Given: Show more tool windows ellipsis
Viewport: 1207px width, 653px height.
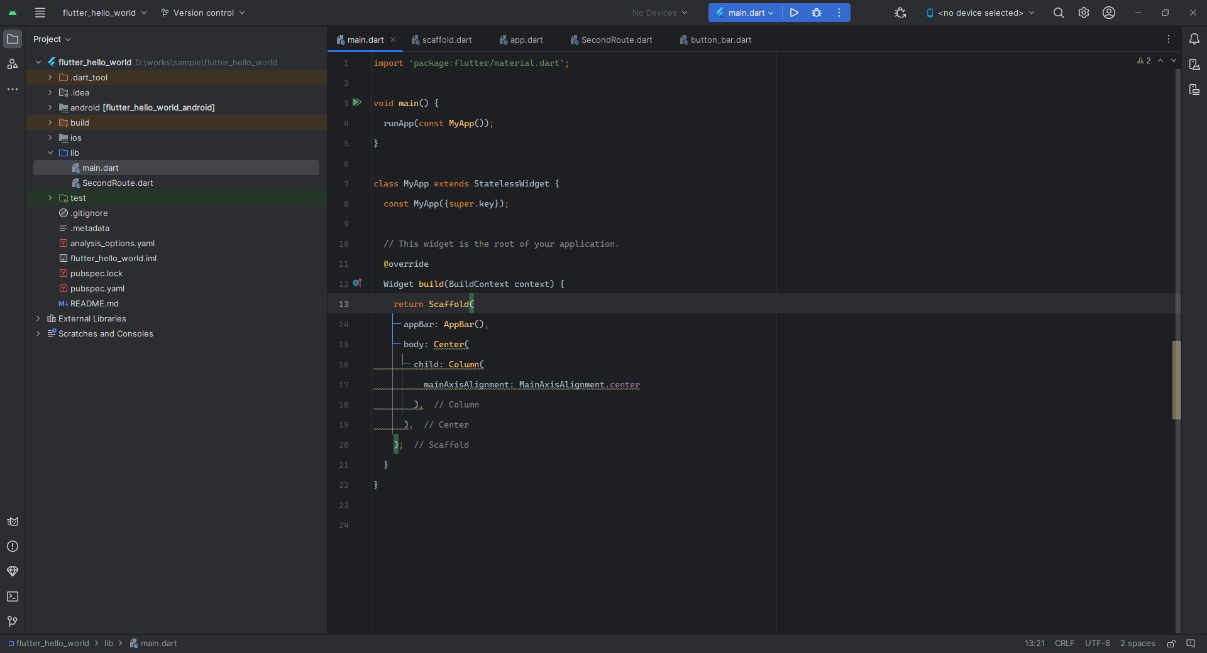Looking at the screenshot, I should point(13,89).
